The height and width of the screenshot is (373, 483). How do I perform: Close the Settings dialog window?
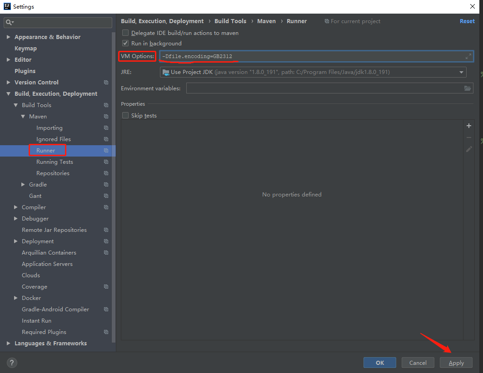[x=473, y=6]
